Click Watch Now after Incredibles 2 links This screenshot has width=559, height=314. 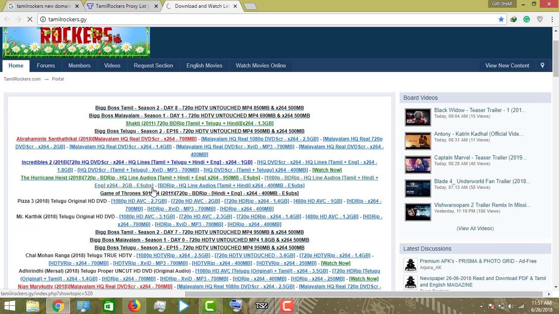click(327, 170)
